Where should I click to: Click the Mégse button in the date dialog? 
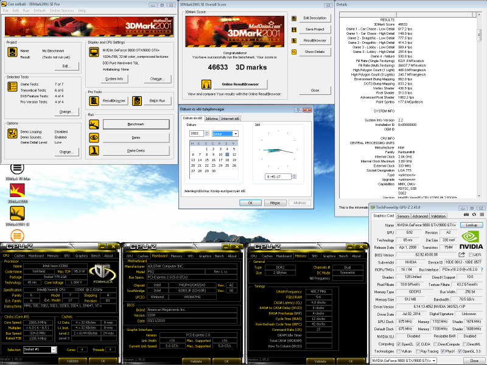275,203
